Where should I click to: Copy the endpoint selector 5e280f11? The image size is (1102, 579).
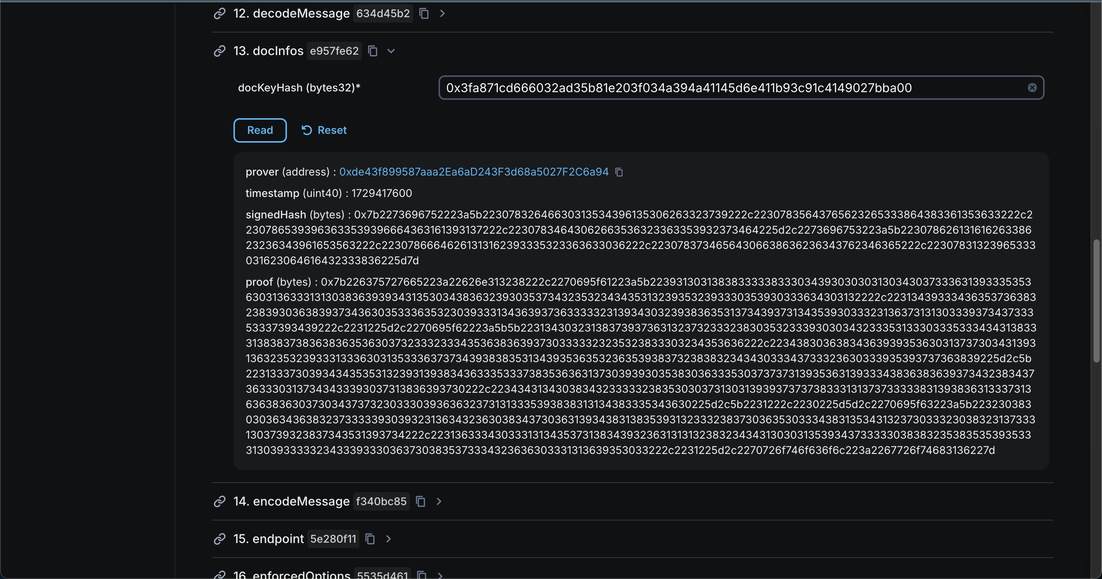coord(370,539)
